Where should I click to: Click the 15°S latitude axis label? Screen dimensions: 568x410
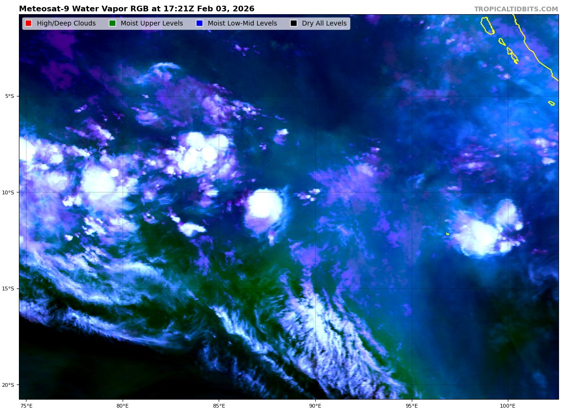click(x=8, y=288)
